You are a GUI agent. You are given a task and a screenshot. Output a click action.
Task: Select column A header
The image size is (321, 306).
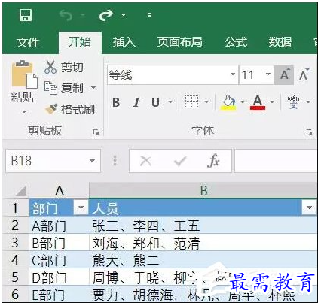(x=60, y=191)
